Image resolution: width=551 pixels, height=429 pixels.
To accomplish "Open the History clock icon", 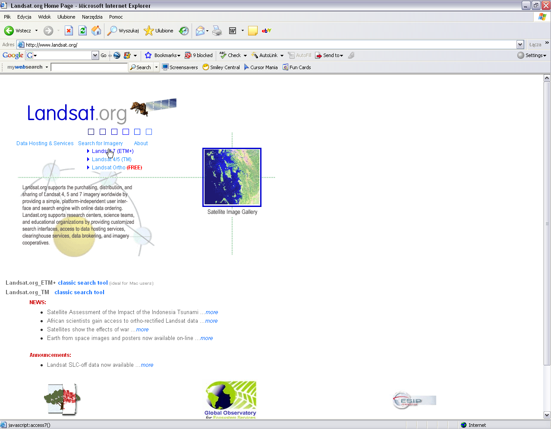I will tap(184, 31).
